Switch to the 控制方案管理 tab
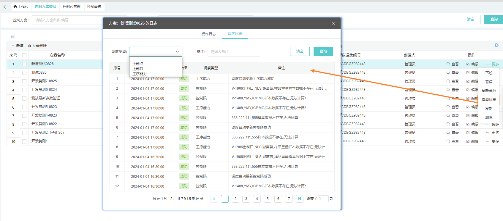Screen dimensions: 503x221 tap(45, 7)
